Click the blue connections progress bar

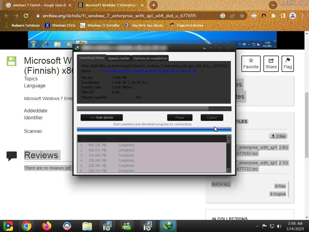click(x=154, y=129)
